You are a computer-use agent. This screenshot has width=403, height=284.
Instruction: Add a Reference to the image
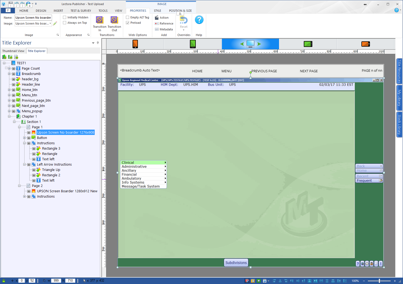164,23
